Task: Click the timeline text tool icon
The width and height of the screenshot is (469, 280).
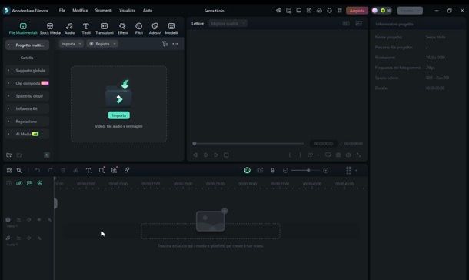Action: [x=88, y=170]
